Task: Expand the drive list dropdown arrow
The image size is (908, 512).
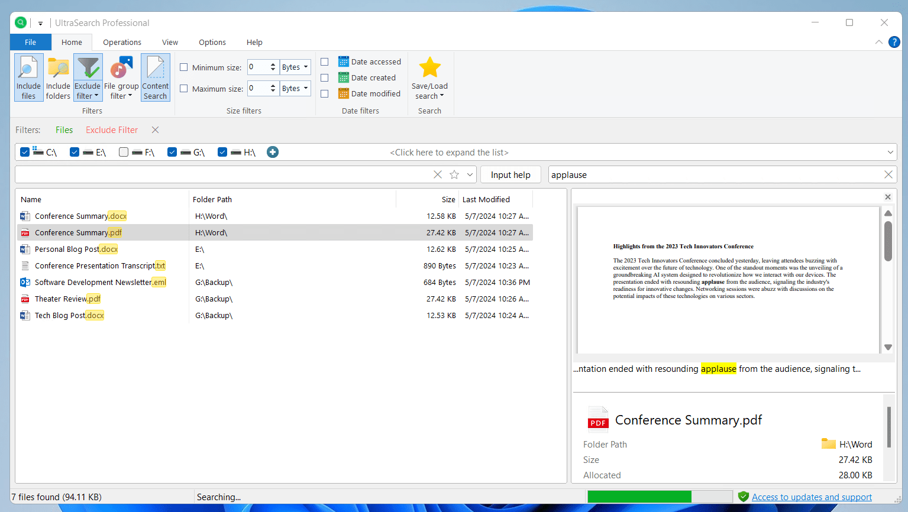Action: [x=890, y=153]
